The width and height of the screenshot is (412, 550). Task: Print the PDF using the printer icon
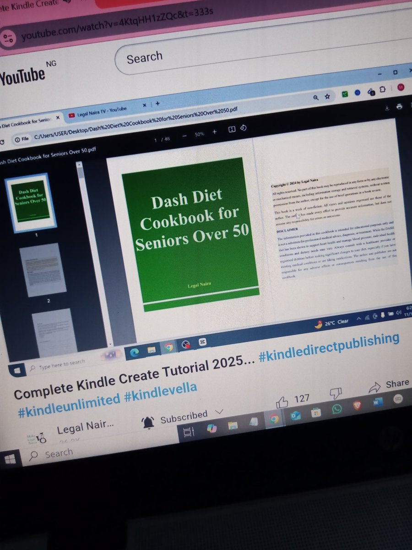coord(399,106)
